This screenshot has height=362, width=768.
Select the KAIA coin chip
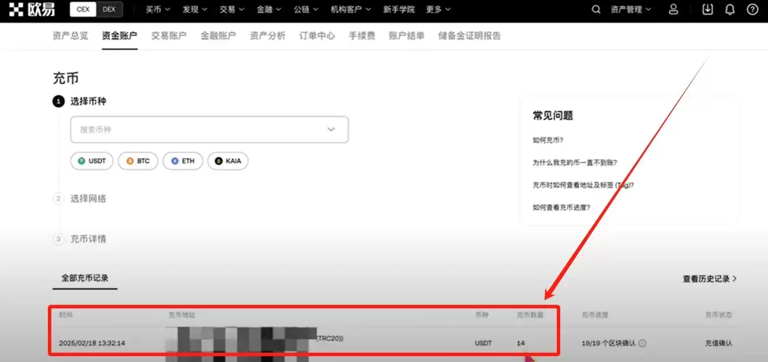tap(228, 161)
